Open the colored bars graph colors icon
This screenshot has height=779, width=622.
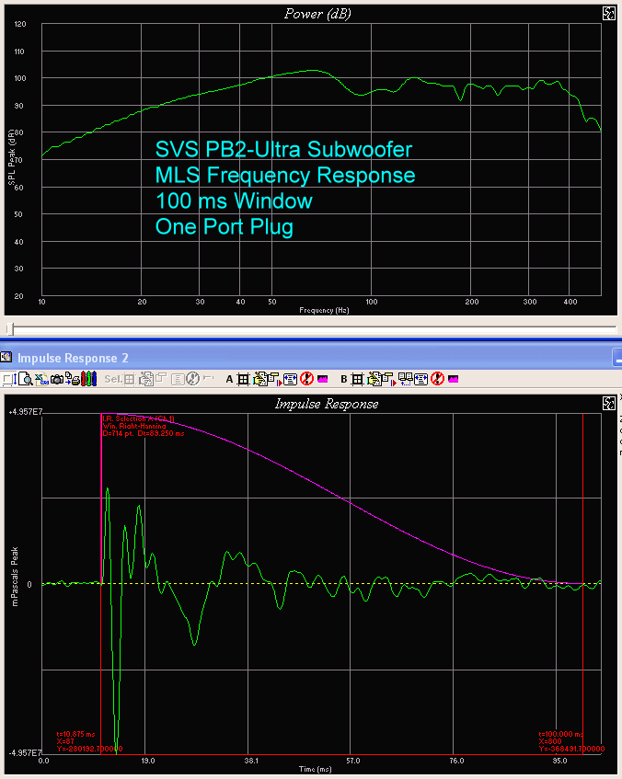coord(88,378)
